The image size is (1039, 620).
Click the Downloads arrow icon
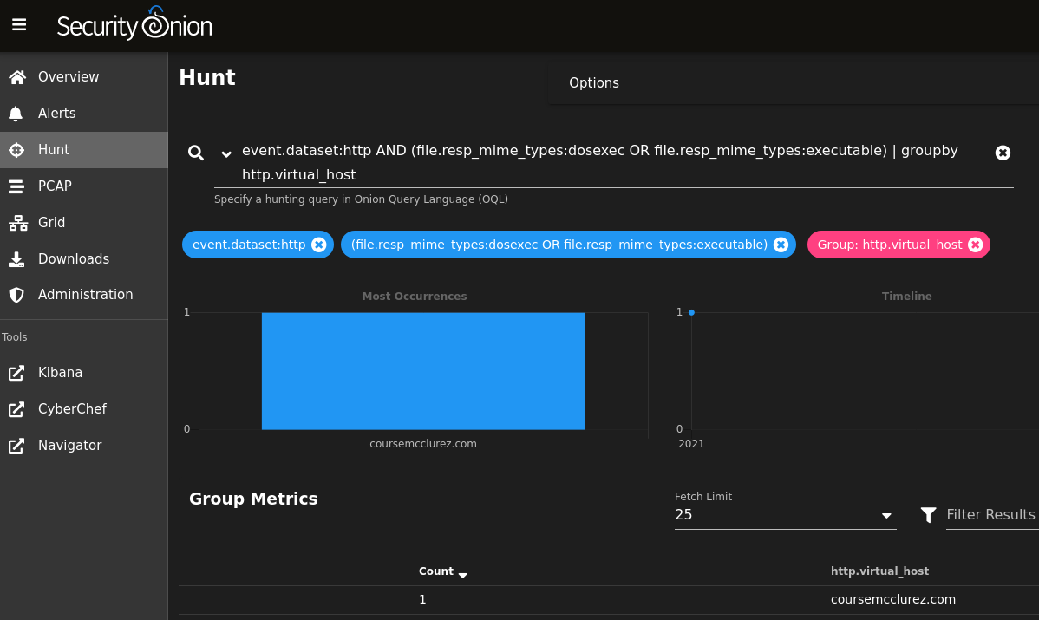pyautogui.click(x=16, y=259)
